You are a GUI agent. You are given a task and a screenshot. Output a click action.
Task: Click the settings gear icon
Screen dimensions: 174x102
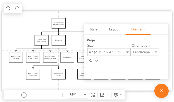[x=116, y=95]
